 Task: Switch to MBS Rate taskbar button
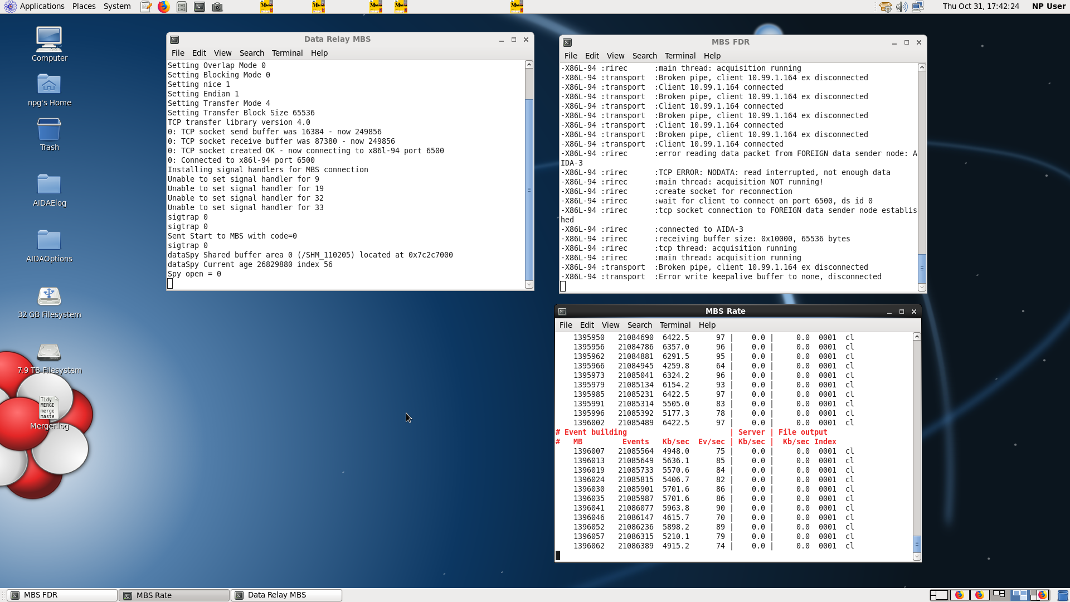[x=174, y=595]
